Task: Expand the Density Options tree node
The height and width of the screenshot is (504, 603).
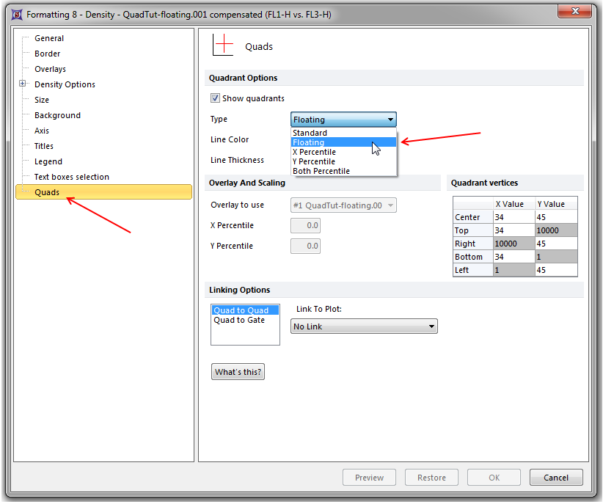Action: click(23, 84)
